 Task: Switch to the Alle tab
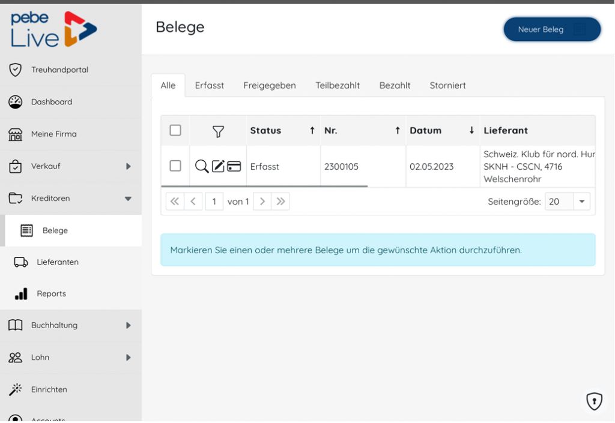point(168,85)
